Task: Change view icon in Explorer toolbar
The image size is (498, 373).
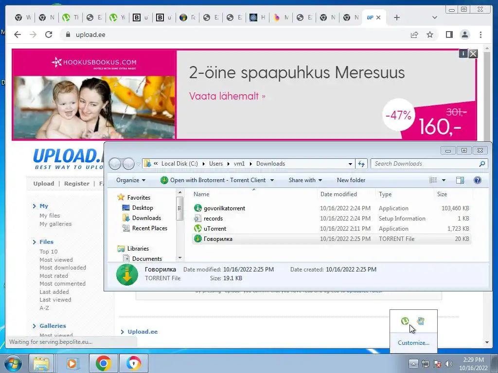Action: pyautogui.click(x=433, y=180)
